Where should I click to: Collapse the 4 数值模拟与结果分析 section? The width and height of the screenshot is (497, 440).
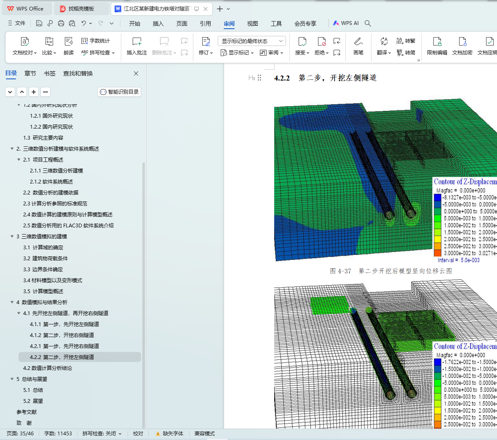(x=12, y=302)
